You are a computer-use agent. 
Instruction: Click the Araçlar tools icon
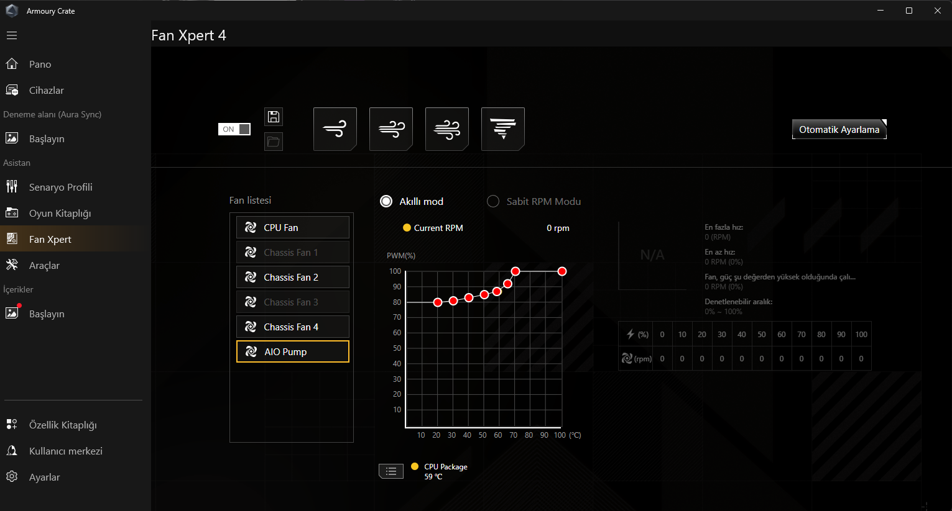(x=12, y=265)
